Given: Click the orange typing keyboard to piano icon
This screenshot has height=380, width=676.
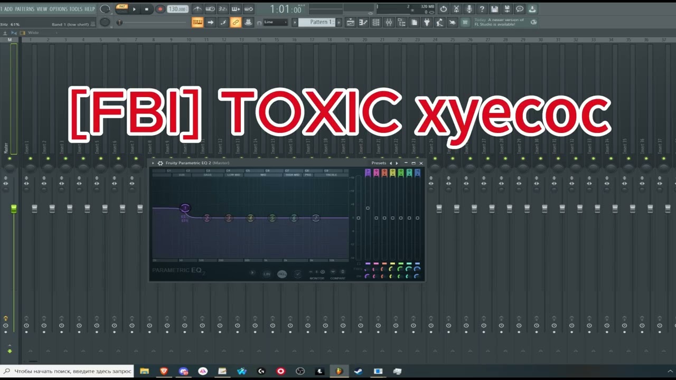Looking at the screenshot, I should tap(198, 22).
